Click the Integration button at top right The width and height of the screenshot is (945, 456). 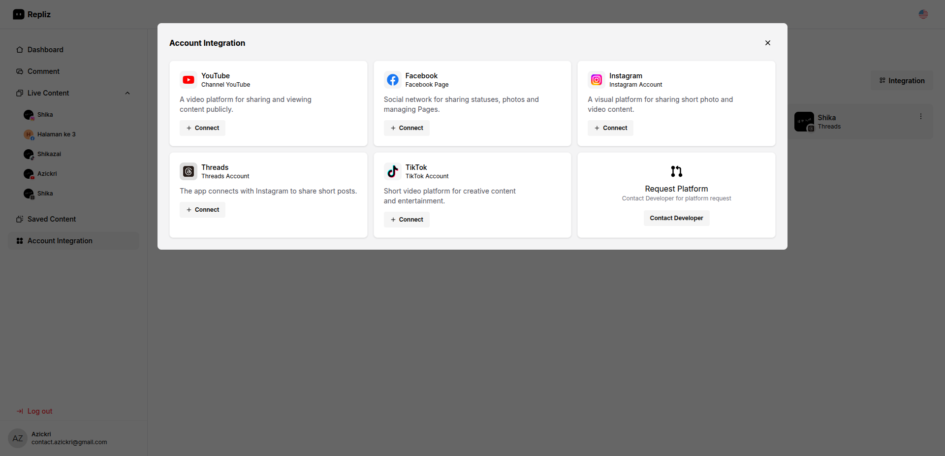pyautogui.click(x=902, y=81)
